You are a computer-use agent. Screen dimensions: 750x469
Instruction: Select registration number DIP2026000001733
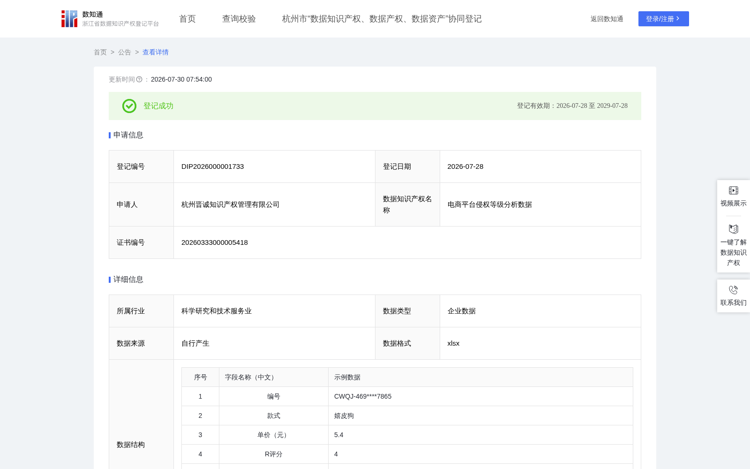click(x=213, y=166)
